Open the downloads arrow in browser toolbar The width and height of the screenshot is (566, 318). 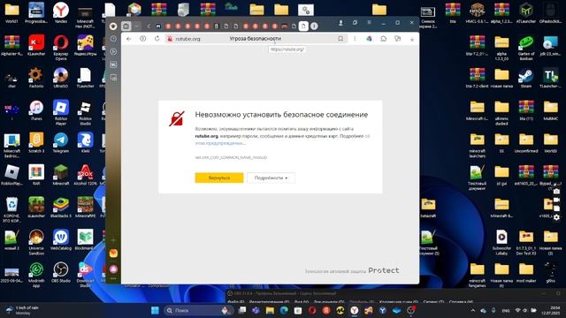coord(412,39)
